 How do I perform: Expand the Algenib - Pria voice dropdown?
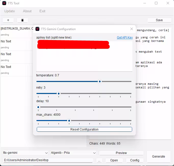[x=73, y=153]
